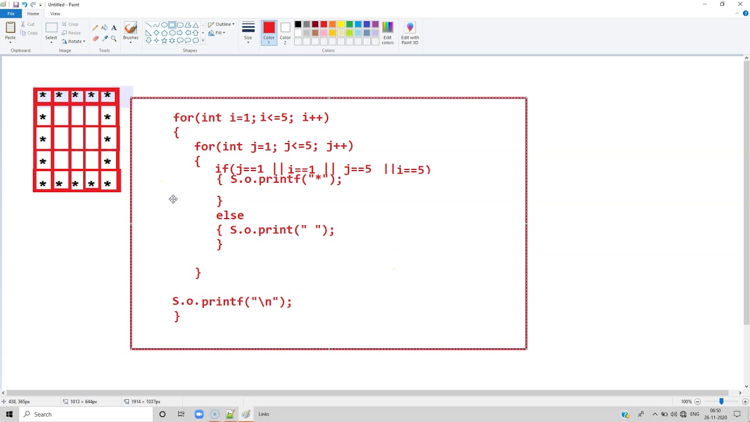Screen dimensions: 750x422
Task: Activate Color 1 foreground selector
Action: 269,33
